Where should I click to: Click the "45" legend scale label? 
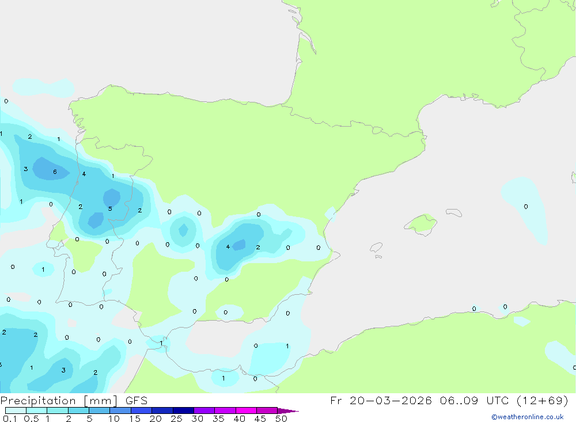[x=260, y=419]
